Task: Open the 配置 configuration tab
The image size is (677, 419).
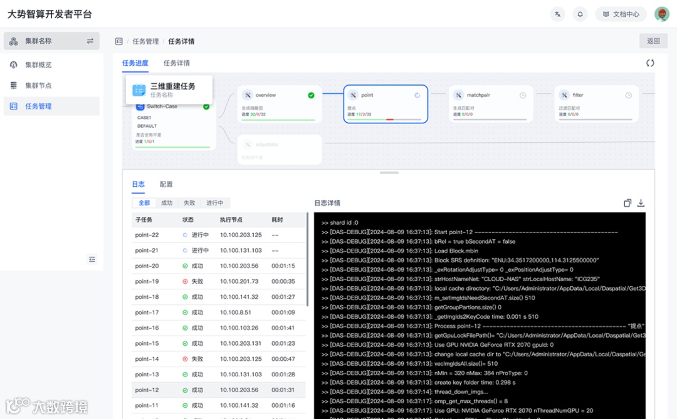Action: [166, 184]
